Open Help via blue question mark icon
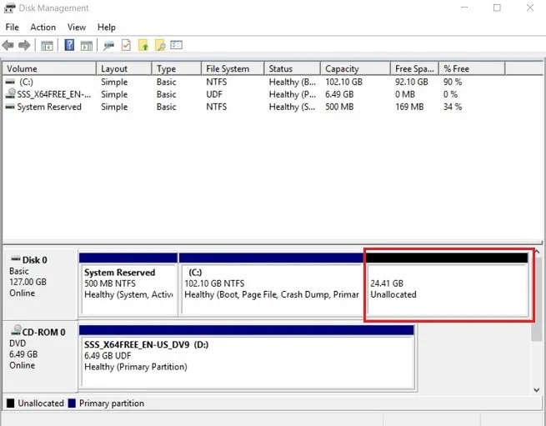 coord(70,45)
